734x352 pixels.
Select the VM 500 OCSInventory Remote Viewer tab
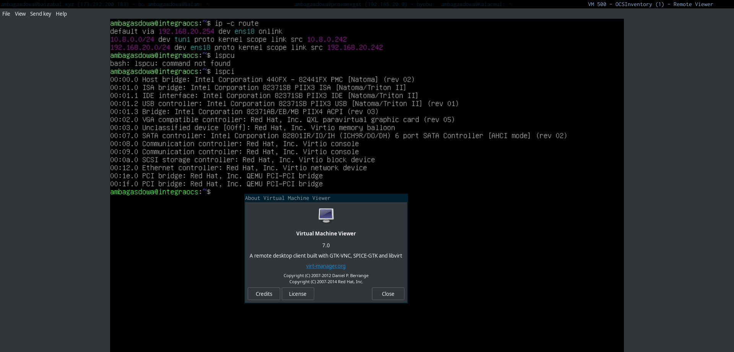[x=650, y=4]
